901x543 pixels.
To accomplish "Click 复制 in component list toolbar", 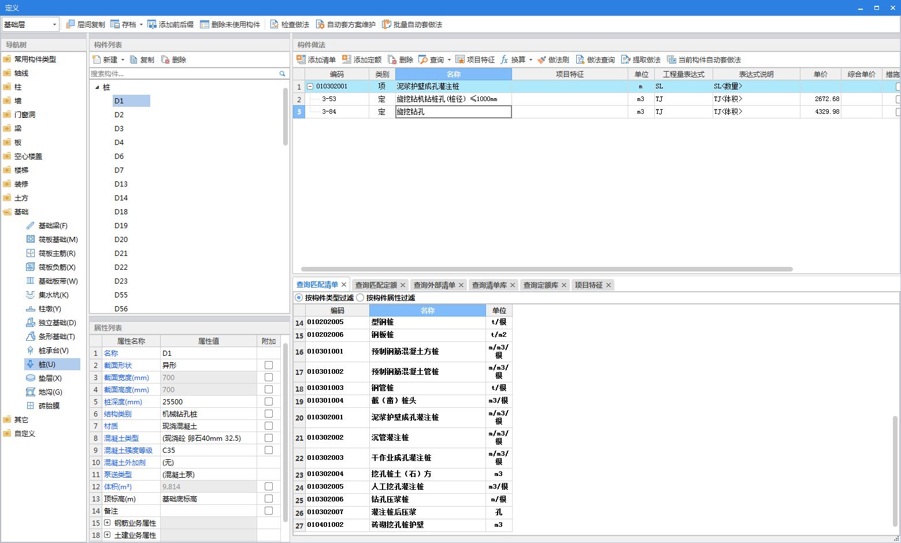I will coord(142,59).
